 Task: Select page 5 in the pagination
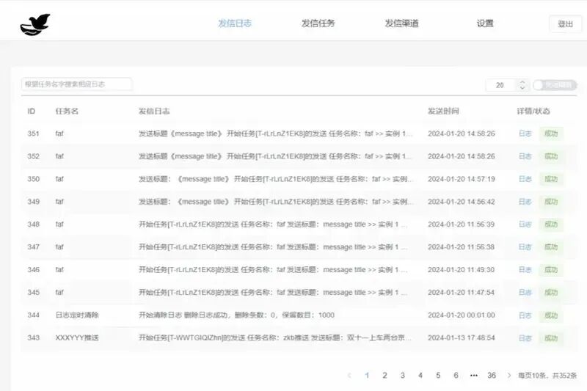pyautogui.click(x=438, y=376)
